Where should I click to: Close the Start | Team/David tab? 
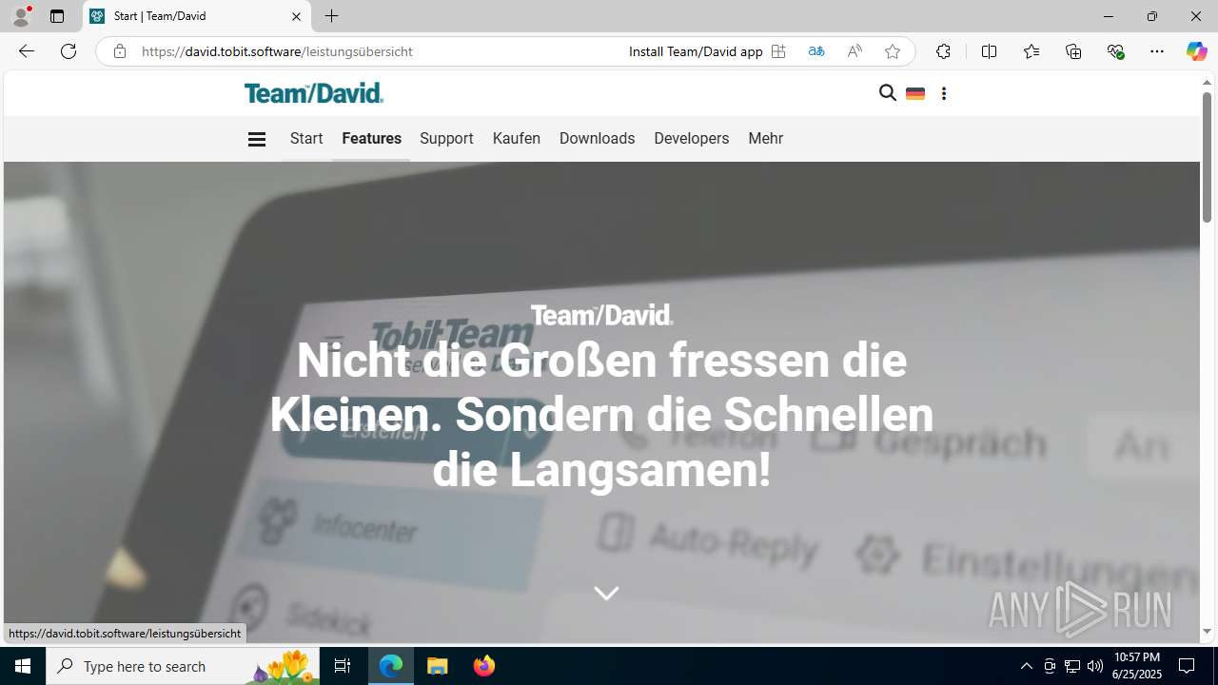pyautogui.click(x=296, y=16)
